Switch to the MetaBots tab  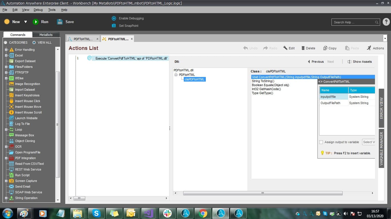(46, 35)
